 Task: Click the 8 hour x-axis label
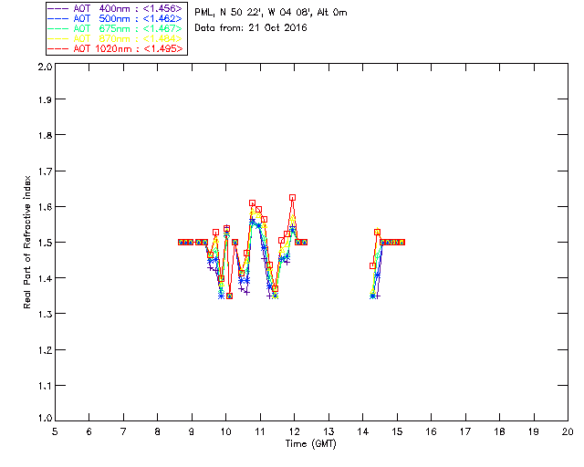(x=158, y=431)
